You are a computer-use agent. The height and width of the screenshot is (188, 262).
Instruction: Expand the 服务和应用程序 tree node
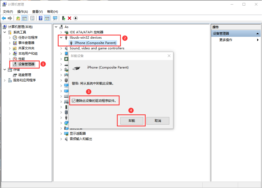click(5, 80)
